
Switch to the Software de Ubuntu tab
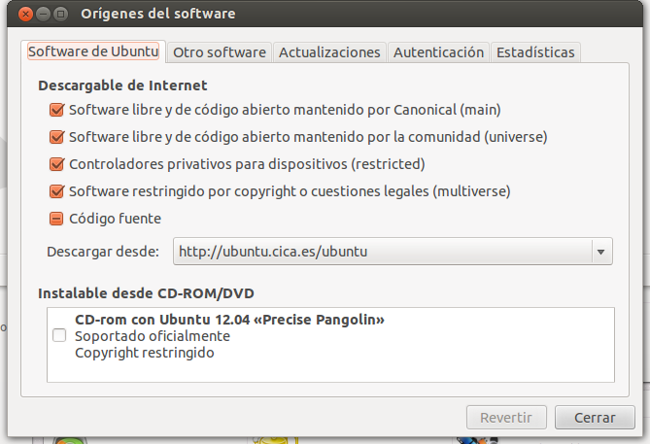point(94,51)
